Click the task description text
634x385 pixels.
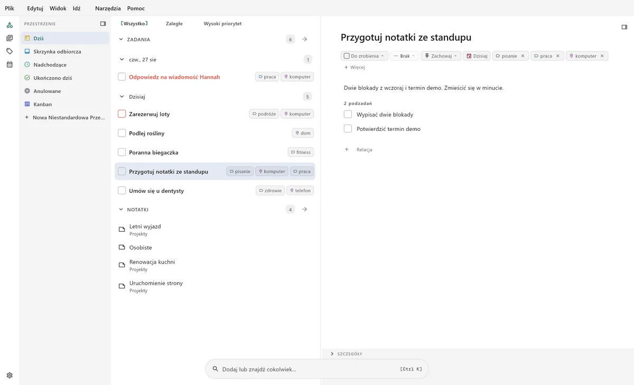424,88
